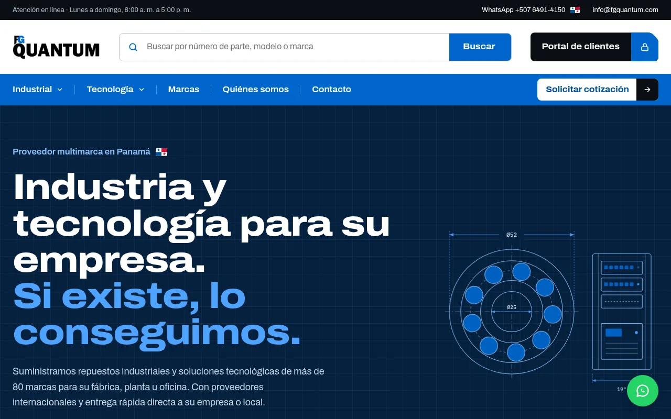Click the 'Atención en línea' hours text
This screenshot has width=671, height=419.
click(102, 10)
